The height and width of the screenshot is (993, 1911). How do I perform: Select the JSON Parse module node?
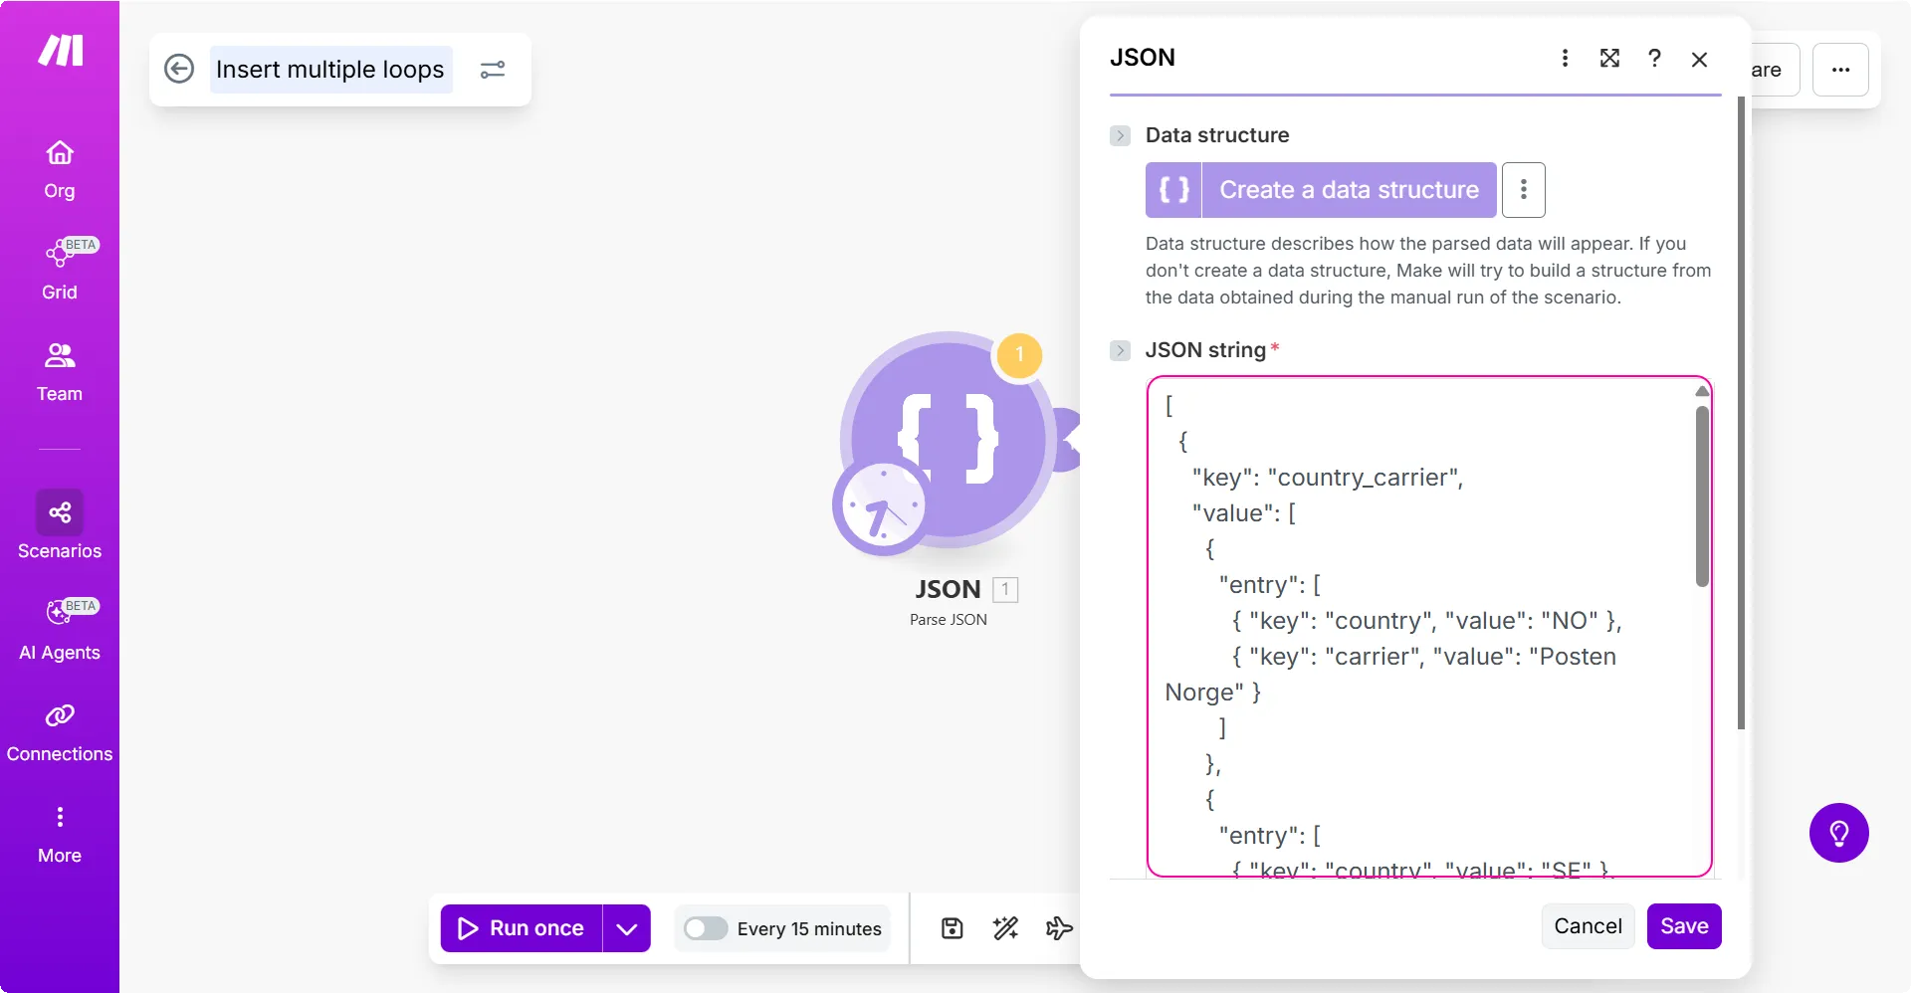[949, 439]
